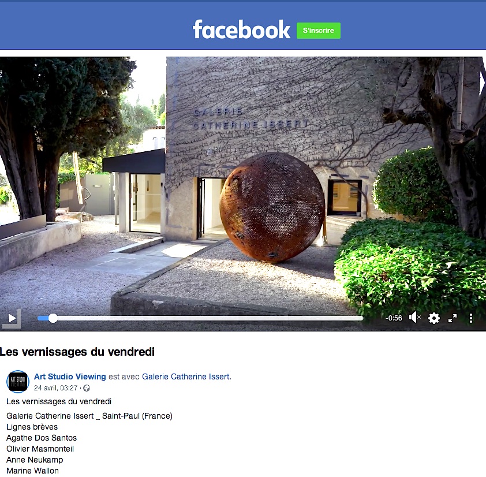Click the right edge arrow on video
This screenshot has width=486, height=477.
[482, 82]
